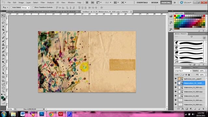The height and width of the screenshot is (117, 208).
Task: Select the Hand tool
Action: [x=3, y=88]
